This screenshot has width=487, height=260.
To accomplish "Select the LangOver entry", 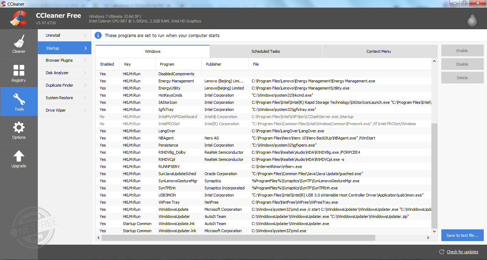I will pos(264,131).
